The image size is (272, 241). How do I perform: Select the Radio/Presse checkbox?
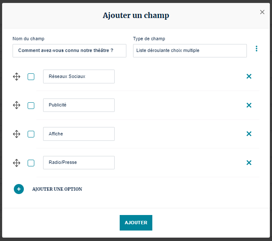tap(31, 163)
